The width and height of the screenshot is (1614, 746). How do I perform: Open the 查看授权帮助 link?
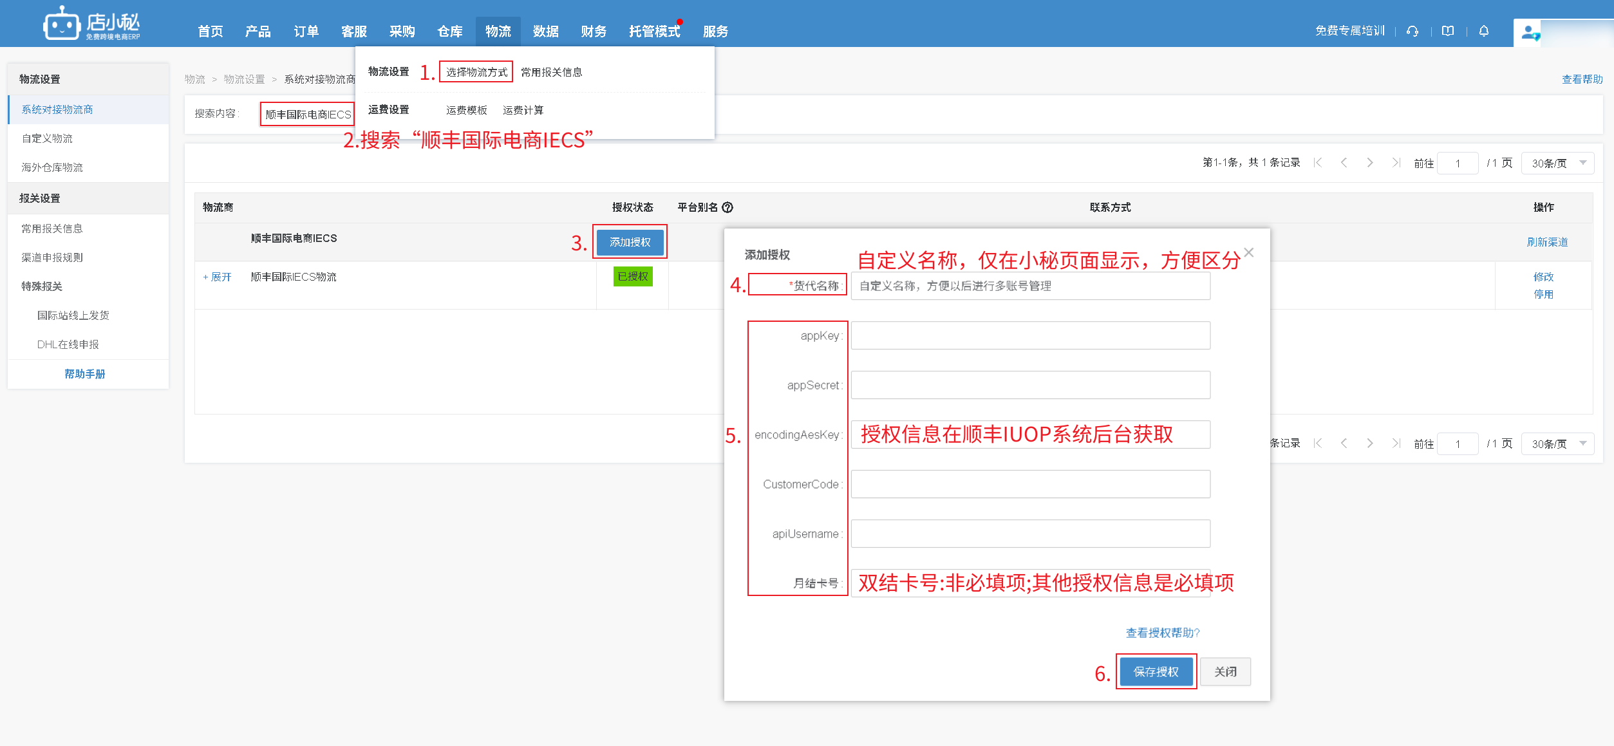[1162, 633]
